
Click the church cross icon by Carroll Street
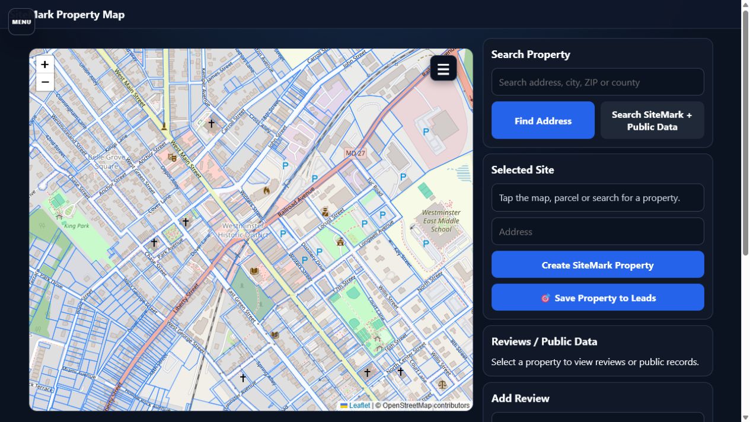click(x=211, y=123)
